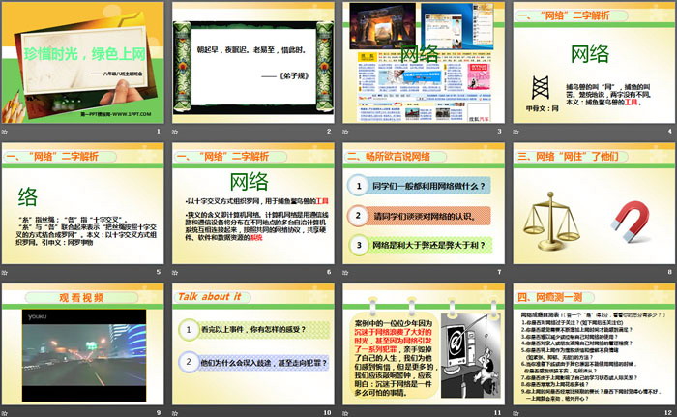
Task: Click animation star icon under slide 12
Action: click(515, 413)
